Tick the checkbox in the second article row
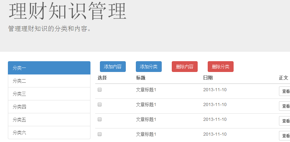Screen dimensions: 290x142 pos(100,104)
